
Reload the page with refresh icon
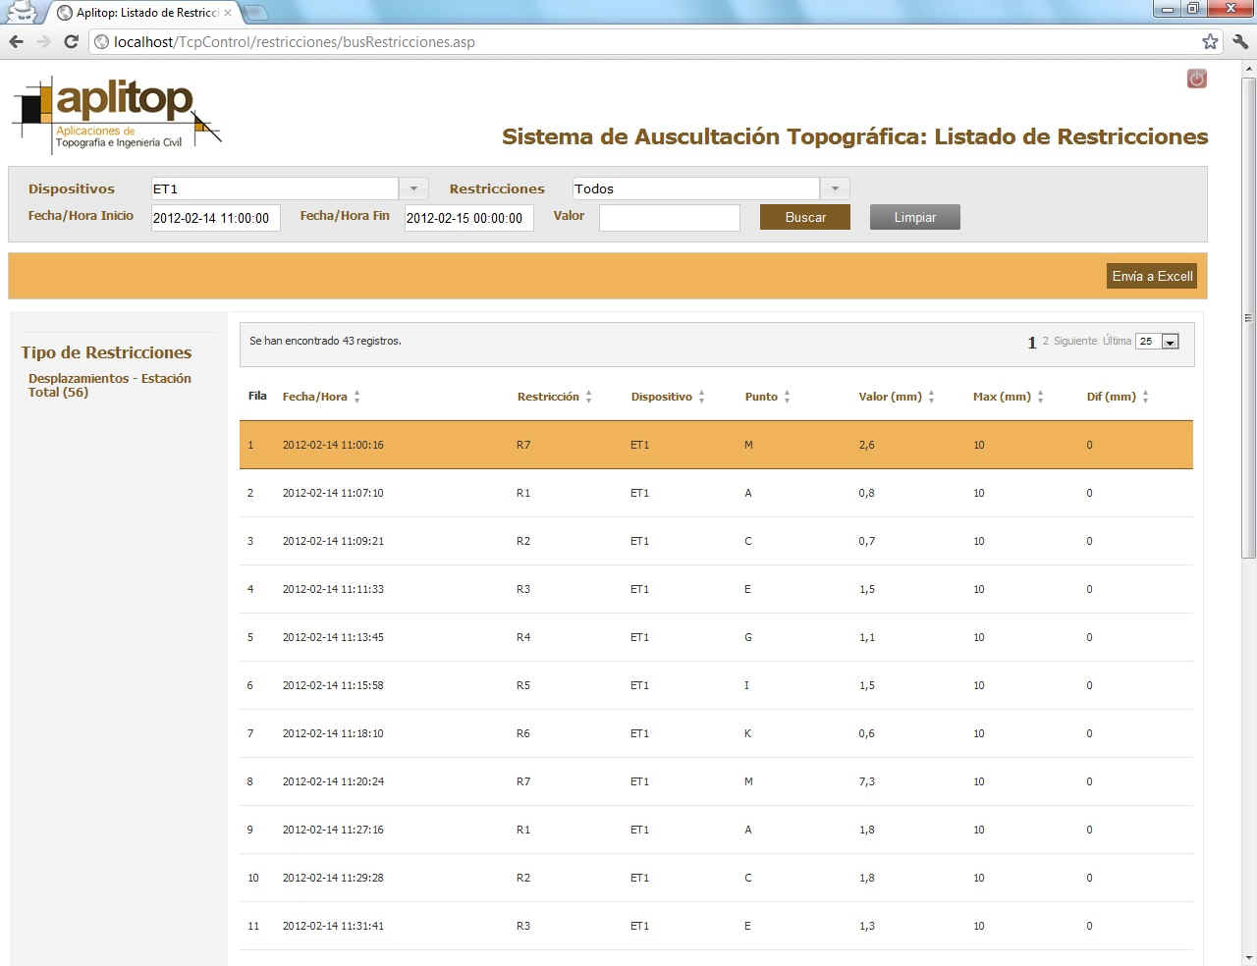point(71,41)
